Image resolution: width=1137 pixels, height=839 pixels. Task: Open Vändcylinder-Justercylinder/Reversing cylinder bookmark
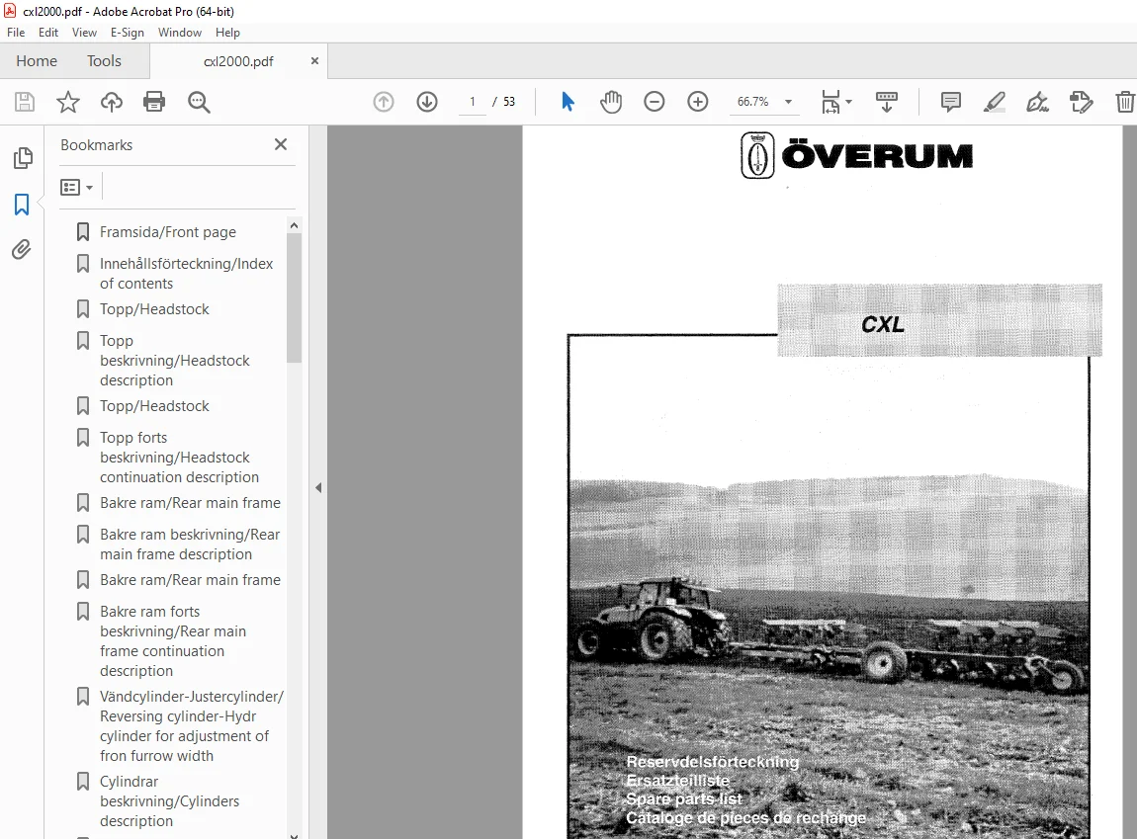click(192, 726)
